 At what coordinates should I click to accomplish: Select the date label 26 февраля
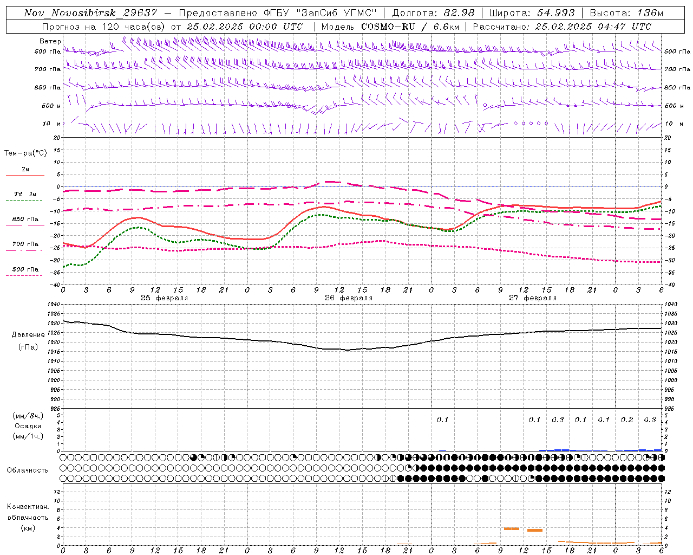349,298
